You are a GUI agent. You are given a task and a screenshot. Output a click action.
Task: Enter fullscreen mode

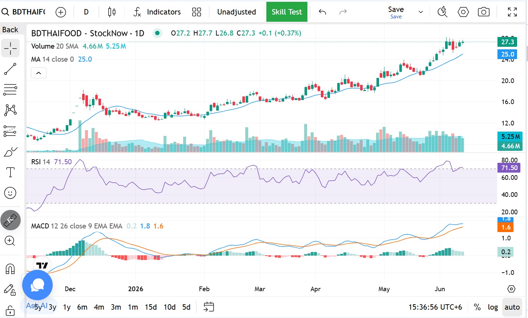pos(512,12)
